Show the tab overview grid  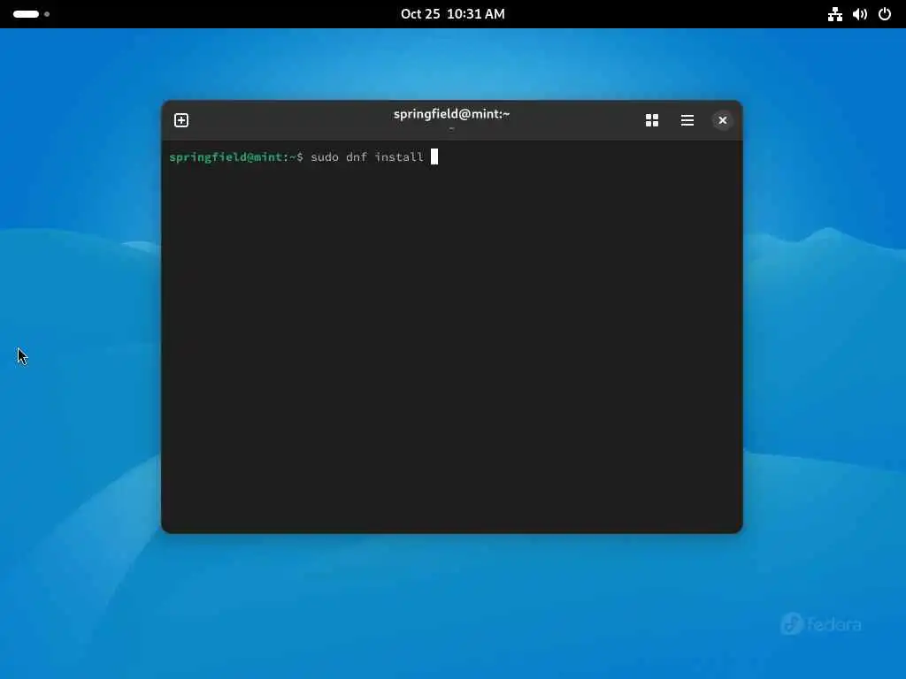(652, 120)
